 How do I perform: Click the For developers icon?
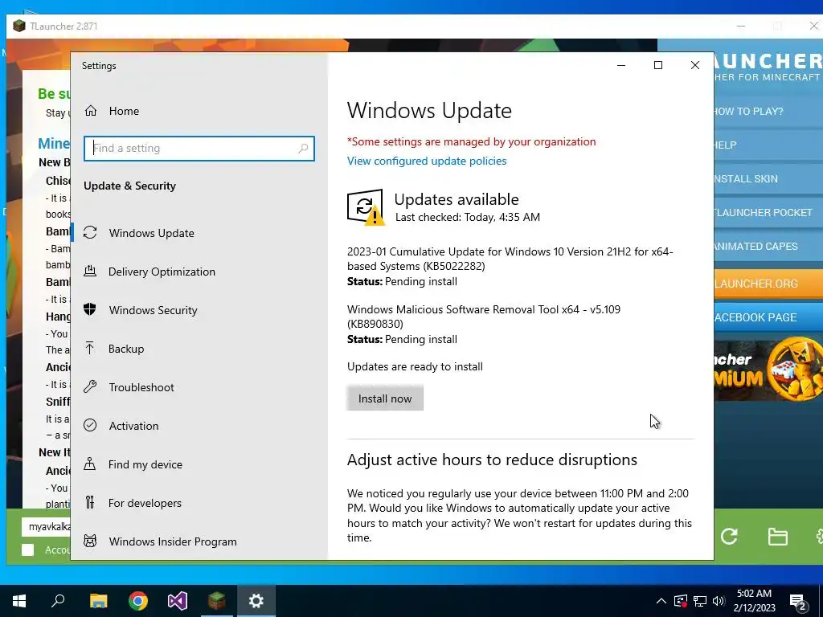90,503
